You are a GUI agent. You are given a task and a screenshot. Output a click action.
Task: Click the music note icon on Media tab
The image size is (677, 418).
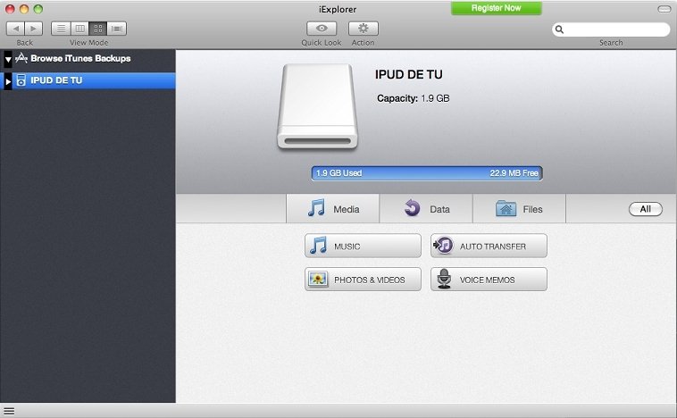coord(316,208)
